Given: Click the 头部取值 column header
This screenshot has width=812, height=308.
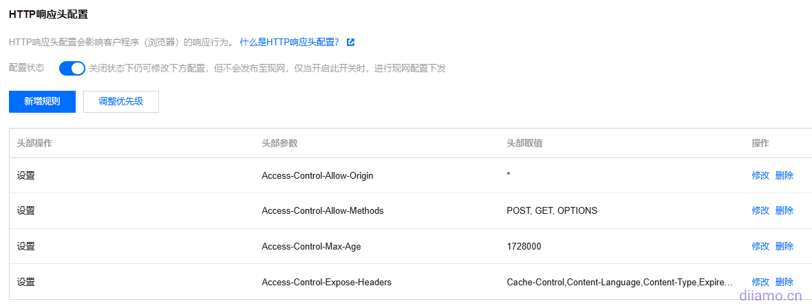Looking at the screenshot, I should tap(524, 143).
